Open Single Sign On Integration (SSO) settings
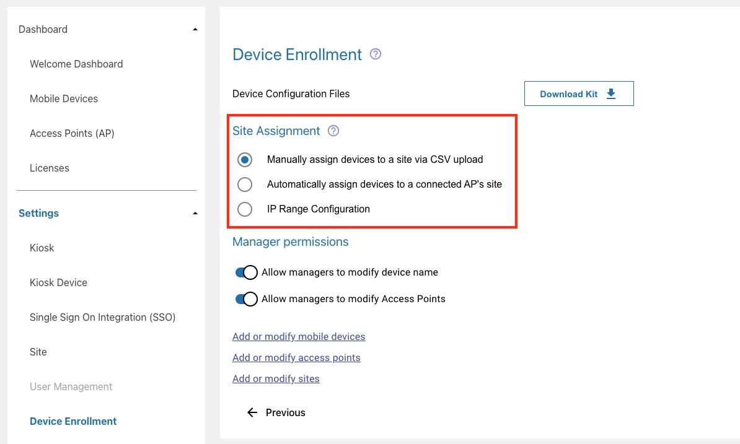 (x=103, y=317)
